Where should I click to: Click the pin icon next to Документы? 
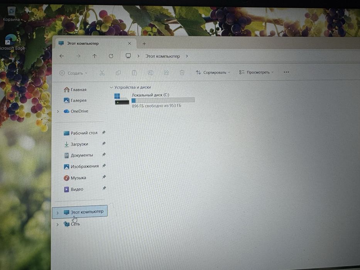pos(104,155)
